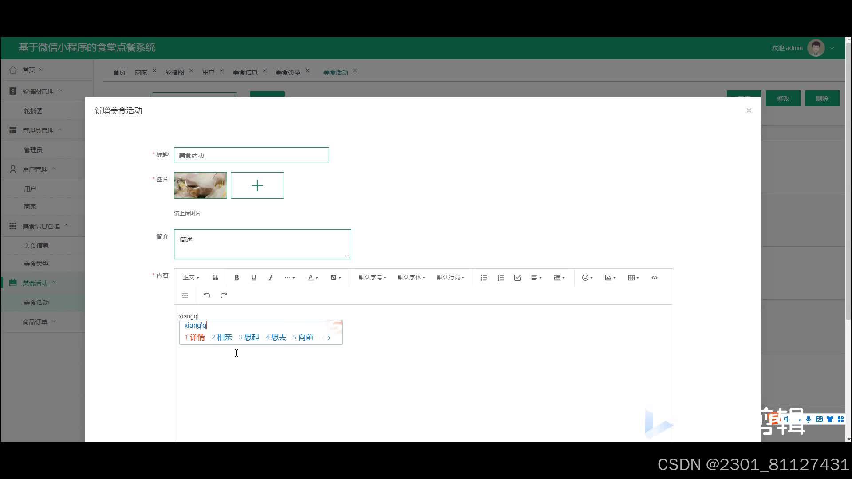Click the plus box to upload image
The height and width of the screenshot is (479, 852).
257,185
